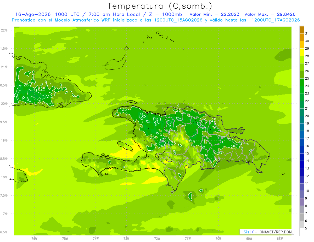Click the legend value '15'
The image size is (314, 242).
(307, 153)
